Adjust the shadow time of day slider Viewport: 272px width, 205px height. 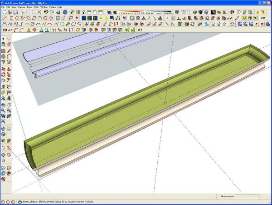pos(159,12)
